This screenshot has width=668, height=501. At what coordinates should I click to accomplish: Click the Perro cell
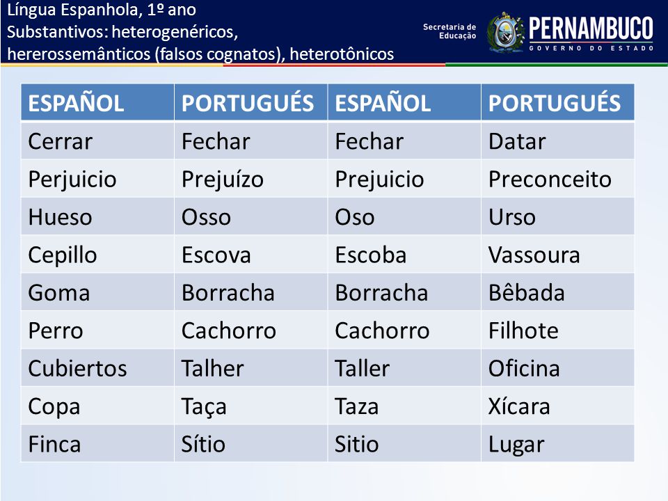[x=97, y=330]
